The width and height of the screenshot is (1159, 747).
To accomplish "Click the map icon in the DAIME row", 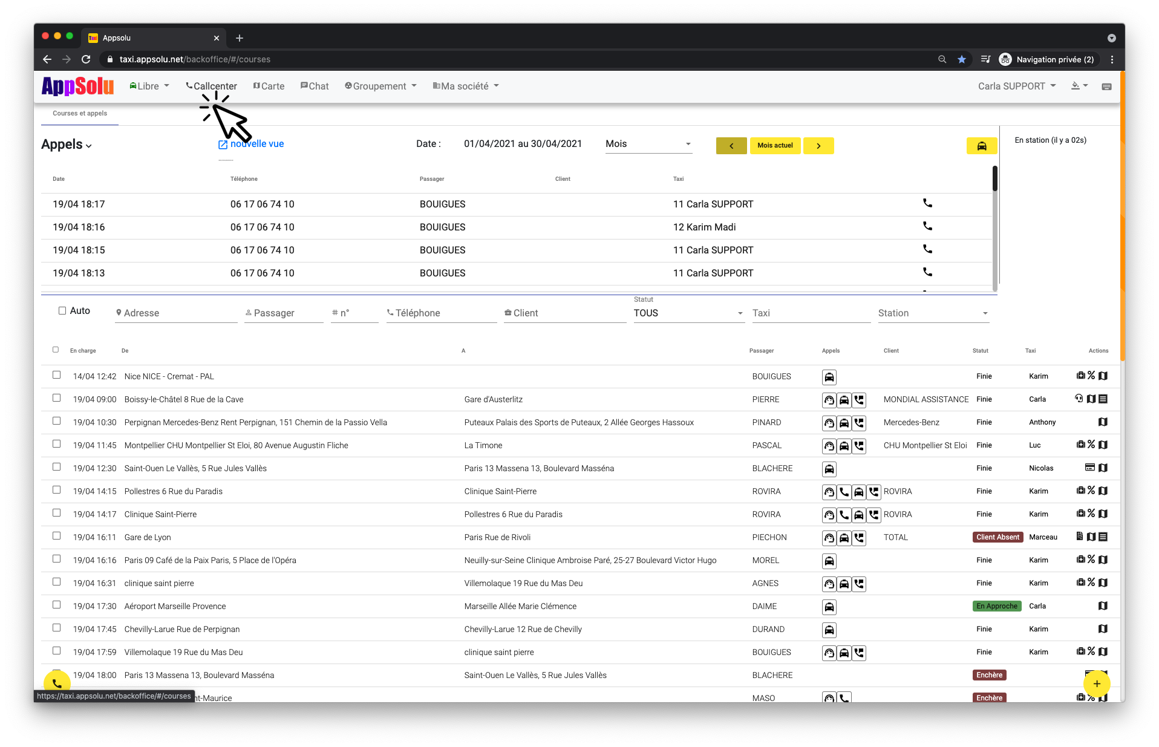I will 1103,605.
